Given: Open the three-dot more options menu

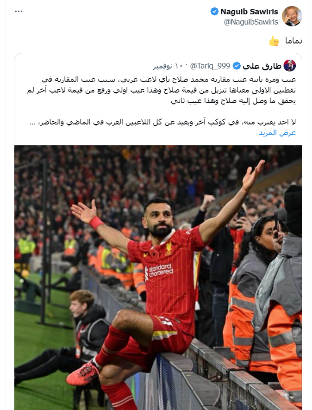Looking at the screenshot, I should pyautogui.click(x=19, y=12).
